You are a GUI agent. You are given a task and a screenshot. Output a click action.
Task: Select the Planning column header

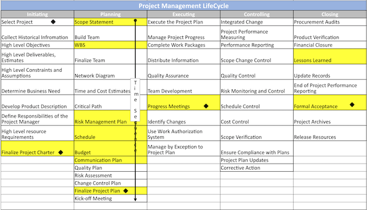[x=111, y=14]
